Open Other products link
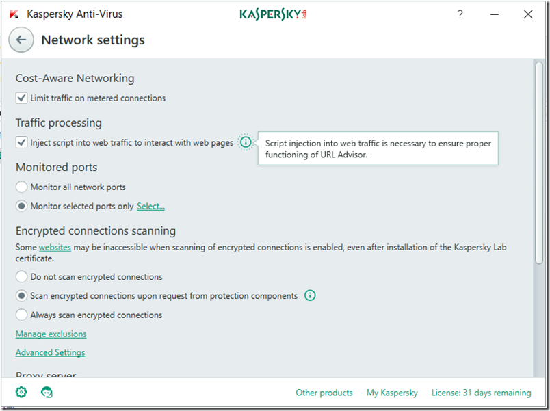The width and height of the screenshot is (550, 411). click(324, 393)
